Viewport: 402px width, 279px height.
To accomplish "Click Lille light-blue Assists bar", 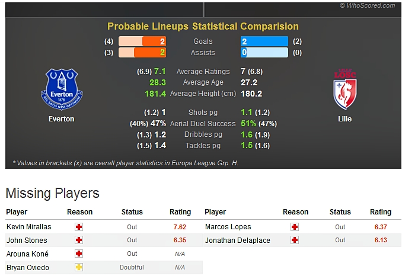I will click(264, 53).
